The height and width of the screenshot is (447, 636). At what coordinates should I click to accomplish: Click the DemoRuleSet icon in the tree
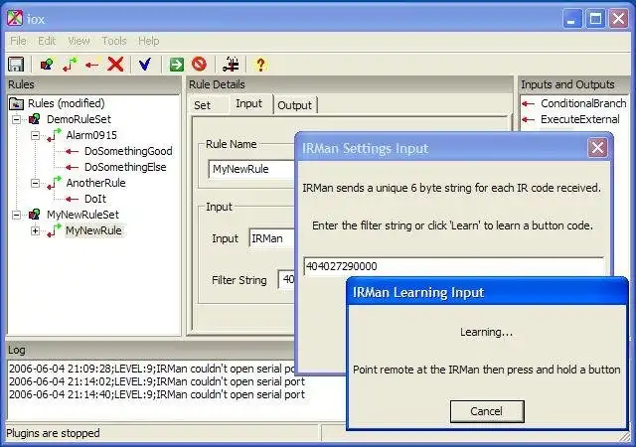(x=35, y=119)
